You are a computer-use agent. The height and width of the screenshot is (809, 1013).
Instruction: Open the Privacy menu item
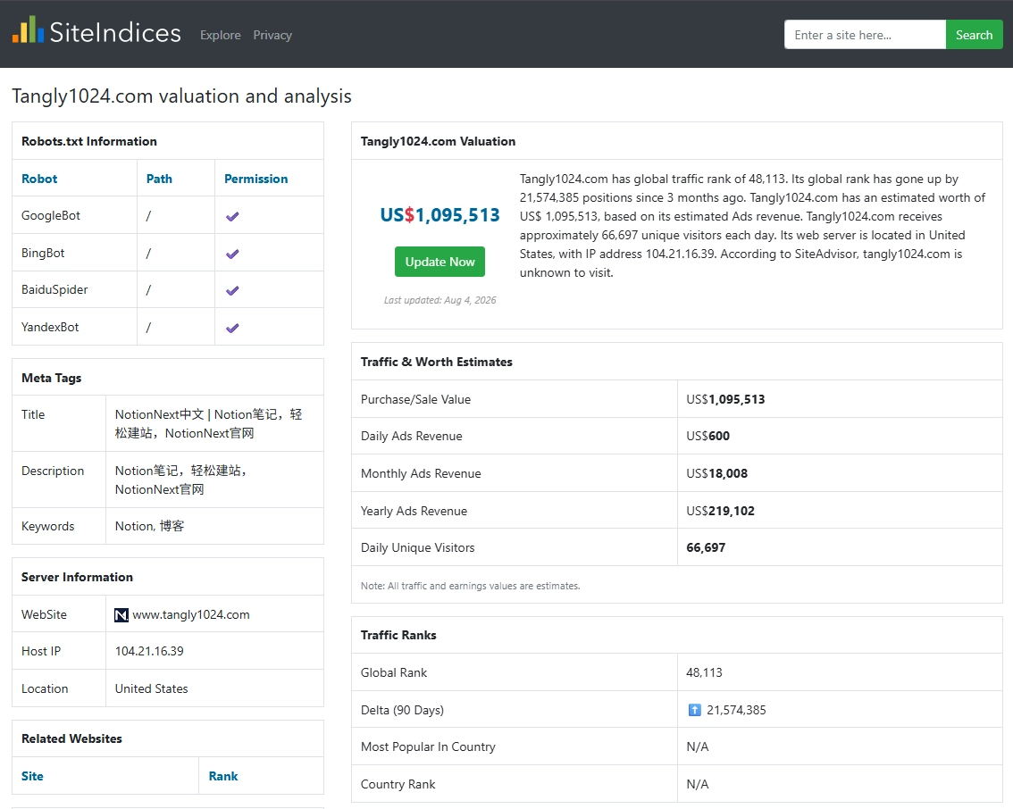[x=272, y=35]
